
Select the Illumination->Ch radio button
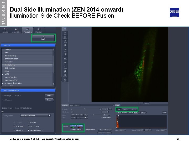29,130
